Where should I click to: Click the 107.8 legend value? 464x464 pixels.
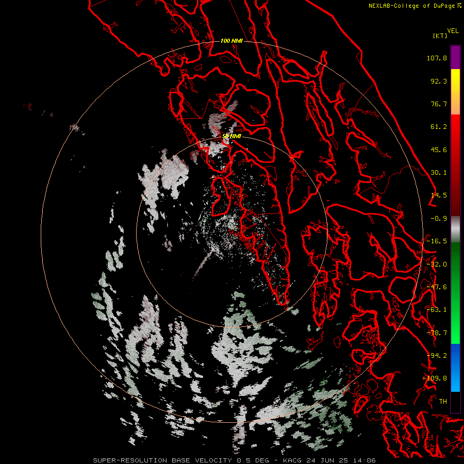click(x=437, y=58)
